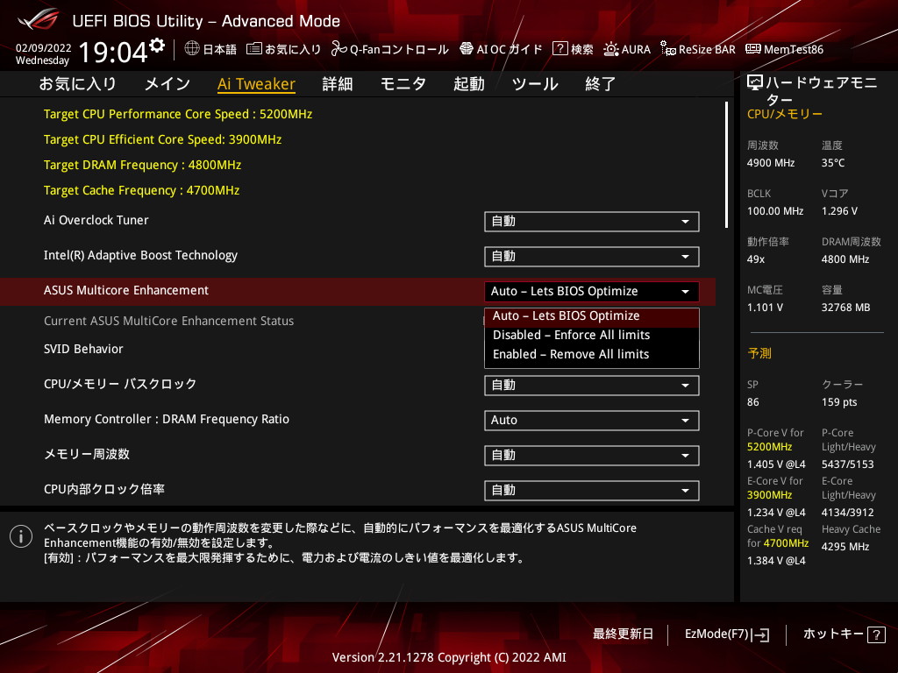The height and width of the screenshot is (673, 898).
Task: Toggle ReSize BAR icon
Action: (667, 49)
